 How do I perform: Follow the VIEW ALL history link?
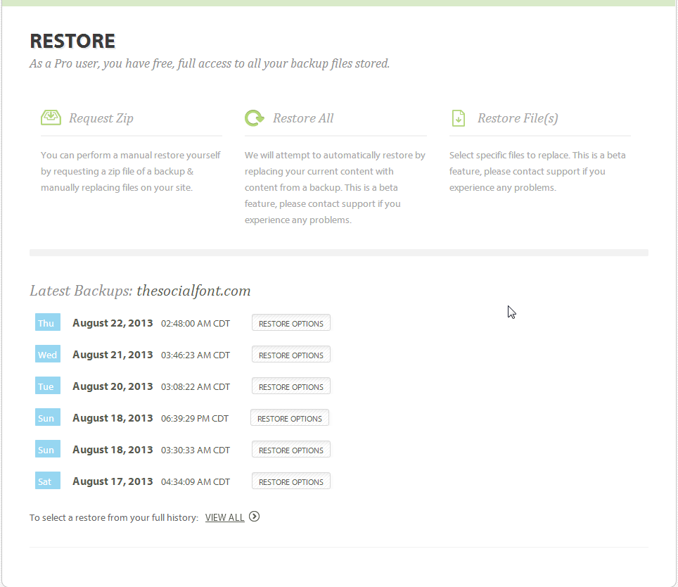point(225,517)
